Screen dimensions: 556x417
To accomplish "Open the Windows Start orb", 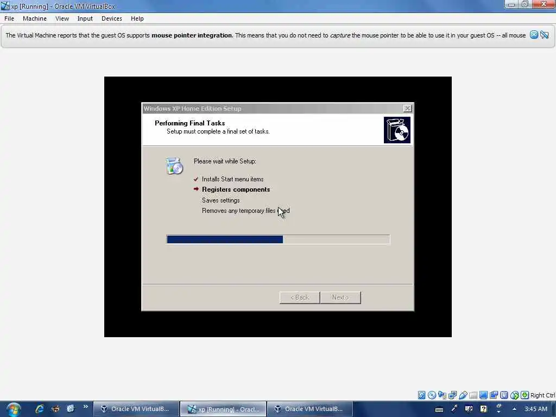I will point(13,409).
